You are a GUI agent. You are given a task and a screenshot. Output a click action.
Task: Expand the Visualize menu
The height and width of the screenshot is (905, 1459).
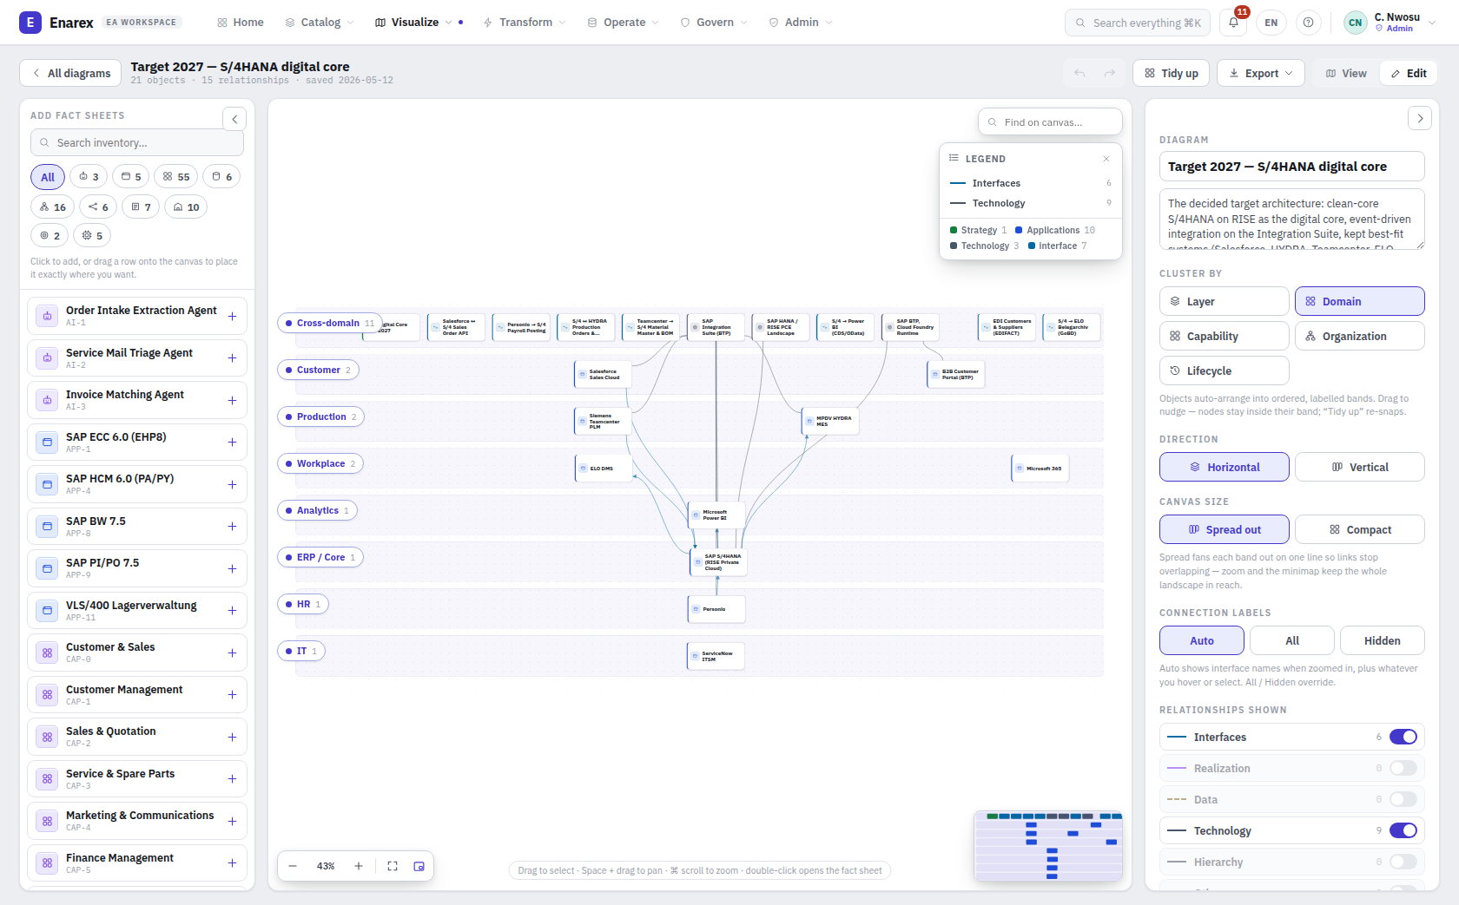414,23
